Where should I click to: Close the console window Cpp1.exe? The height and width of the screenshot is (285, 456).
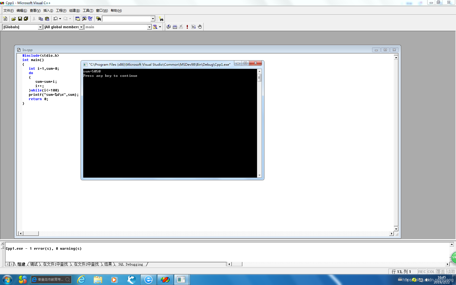click(255, 63)
